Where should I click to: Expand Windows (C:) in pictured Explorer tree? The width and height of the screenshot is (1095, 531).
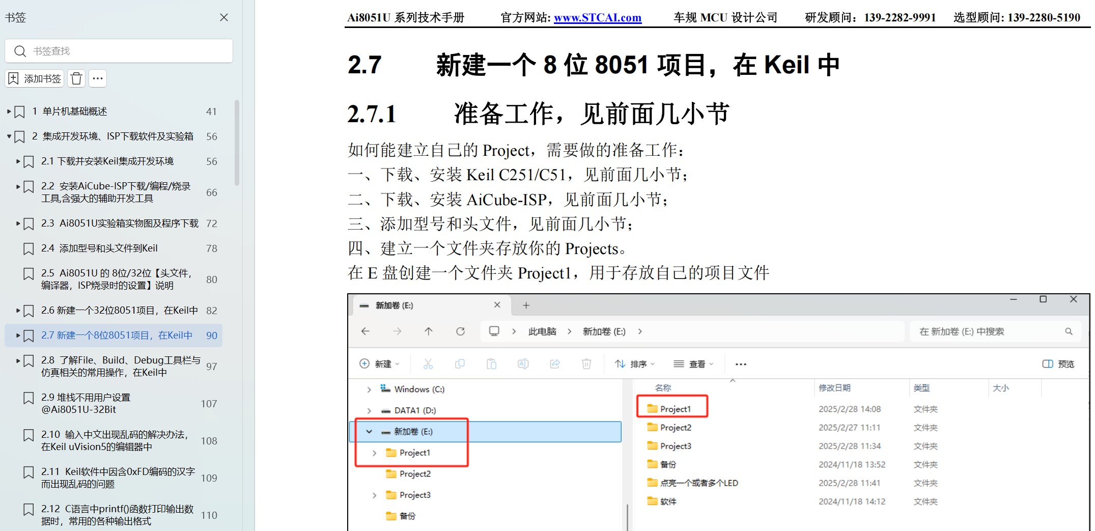[x=369, y=389]
